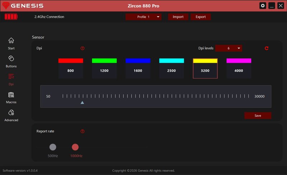Viewport: 287px width, 175px height.
Task: Select the 2500 DPI level
Action: pyautogui.click(x=171, y=71)
